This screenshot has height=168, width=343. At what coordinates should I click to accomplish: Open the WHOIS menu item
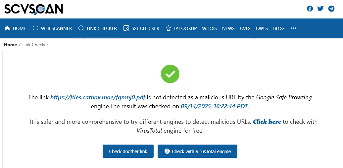(209, 28)
